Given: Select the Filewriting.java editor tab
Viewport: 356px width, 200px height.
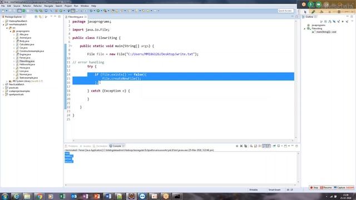Looking at the screenshot, I should click(x=76, y=17).
